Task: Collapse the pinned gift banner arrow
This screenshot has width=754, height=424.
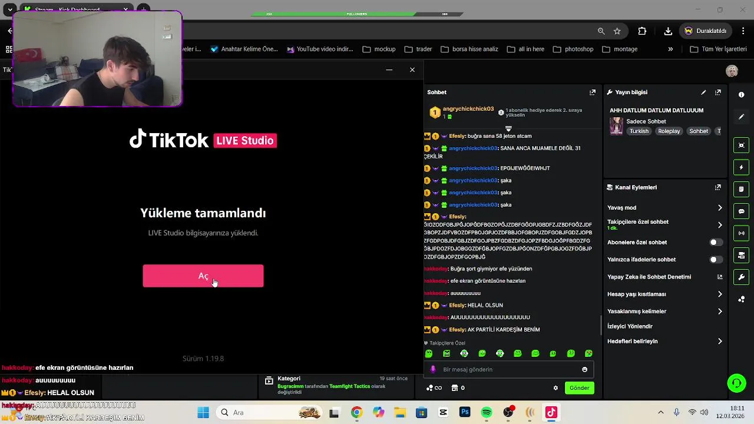Action: [508, 128]
